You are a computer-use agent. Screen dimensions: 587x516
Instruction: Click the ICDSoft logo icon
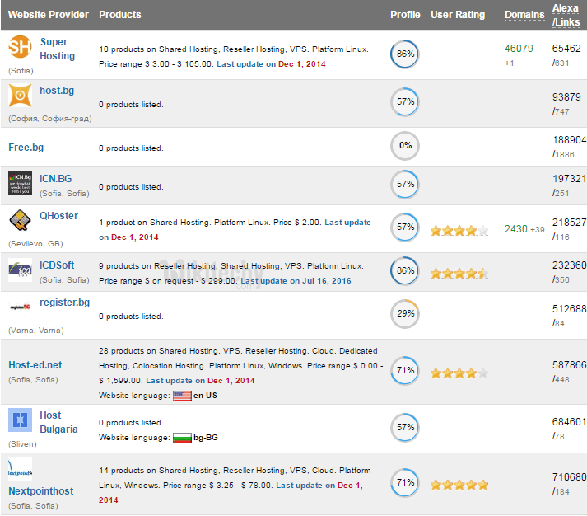[20, 270]
